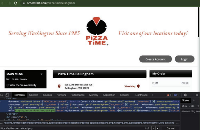
Task: Show more DevTools tabs with chevrons
Action: (152, 95)
